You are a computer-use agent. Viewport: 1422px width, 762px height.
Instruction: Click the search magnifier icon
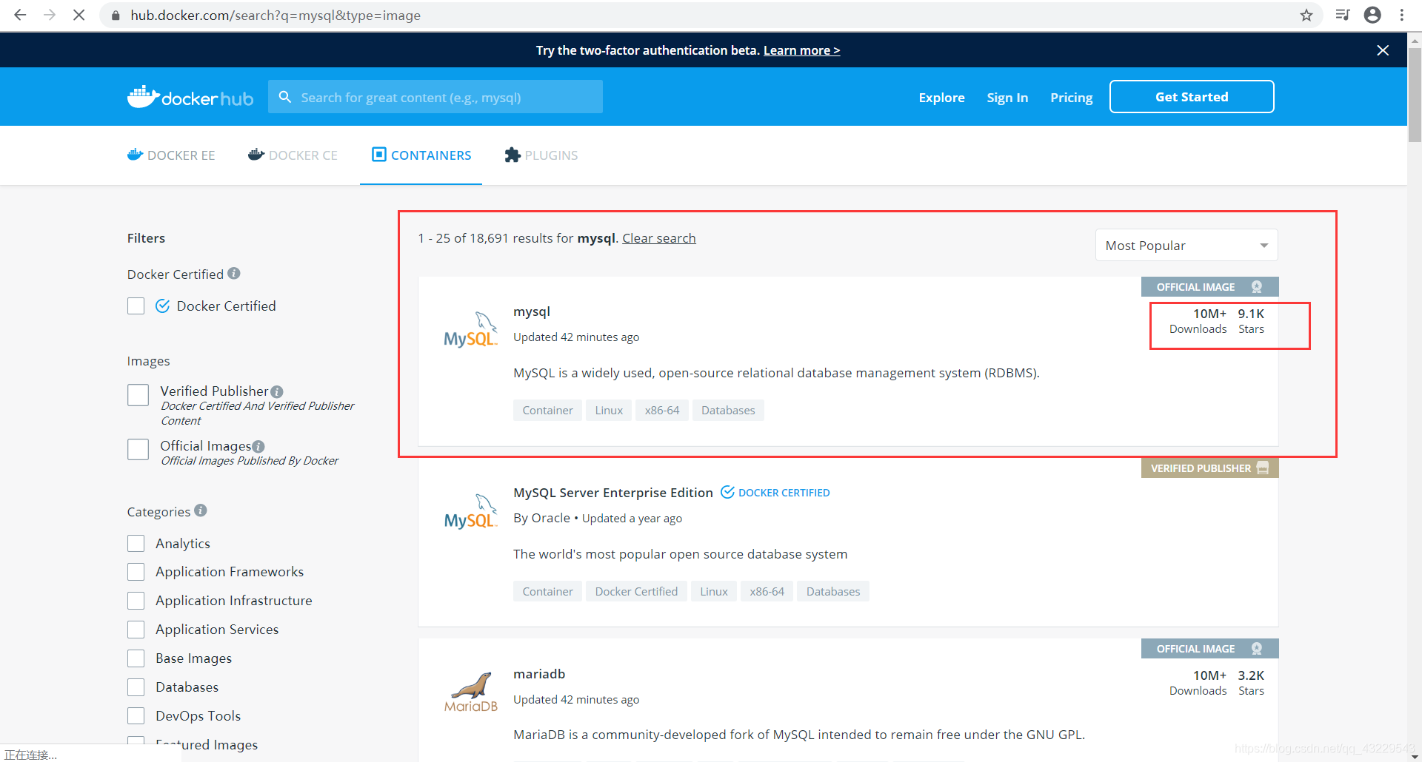point(284,97)
